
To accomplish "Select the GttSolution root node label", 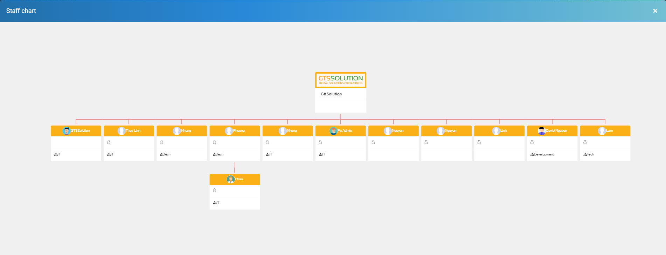I will (331, 94).
